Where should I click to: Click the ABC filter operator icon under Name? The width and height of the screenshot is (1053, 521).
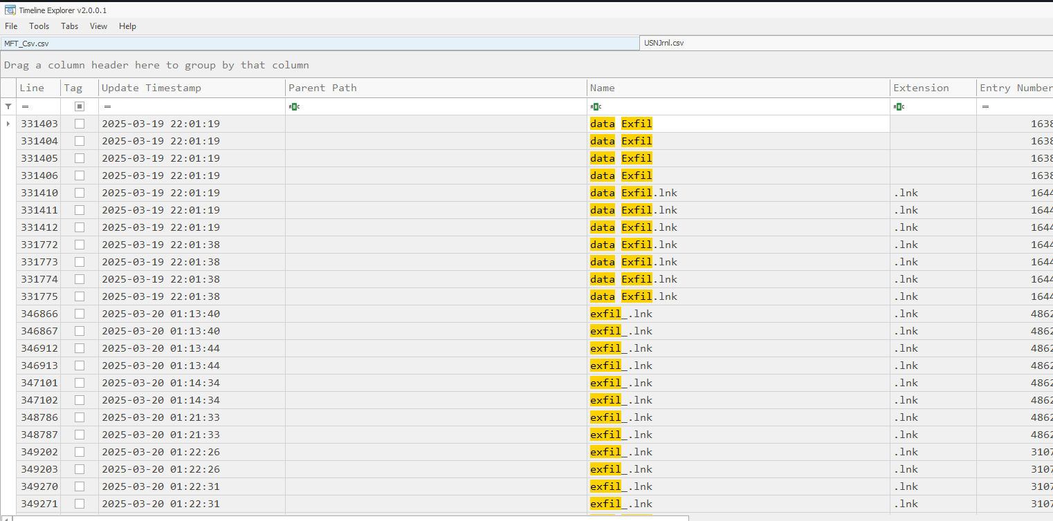[596, 106]
